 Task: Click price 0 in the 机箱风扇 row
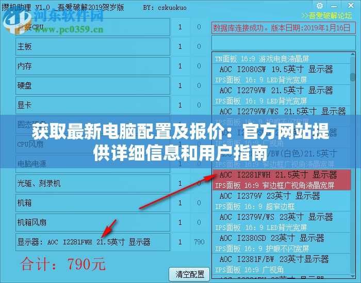199,222
